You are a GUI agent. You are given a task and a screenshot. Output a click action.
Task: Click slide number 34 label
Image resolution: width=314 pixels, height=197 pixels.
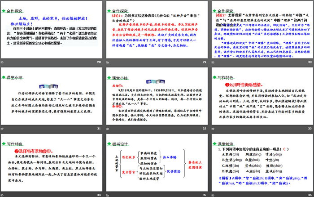point(99,194)
